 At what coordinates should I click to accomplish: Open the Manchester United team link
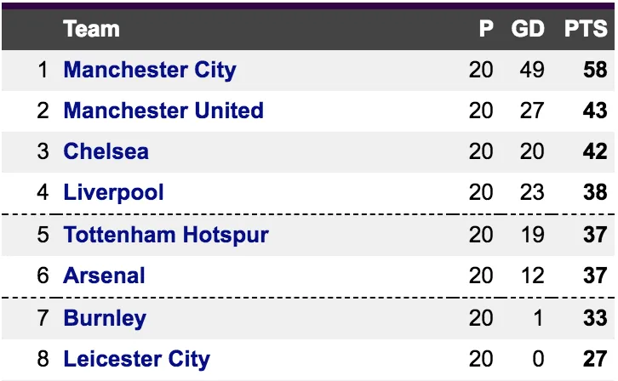[x=163, y=111]
